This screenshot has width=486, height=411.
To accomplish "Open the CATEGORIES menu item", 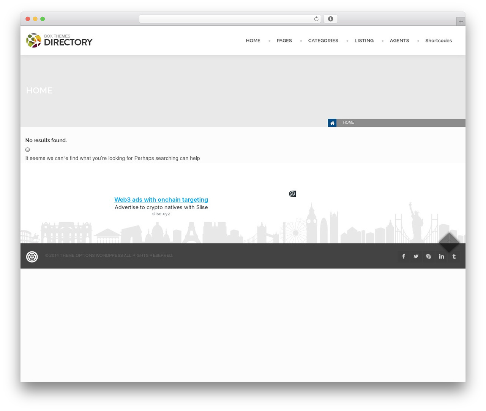I will (323, 41).
